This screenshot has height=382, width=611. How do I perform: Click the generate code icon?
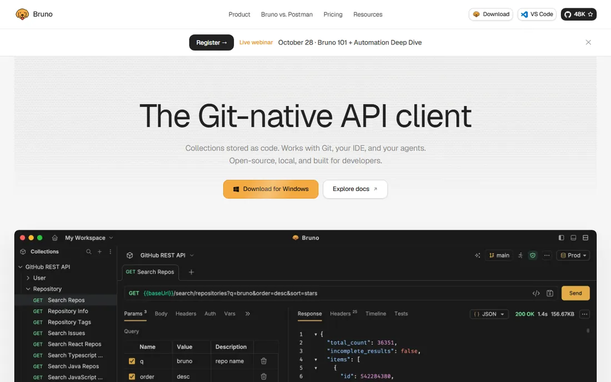pyautogui.click(x=536, y=293)
